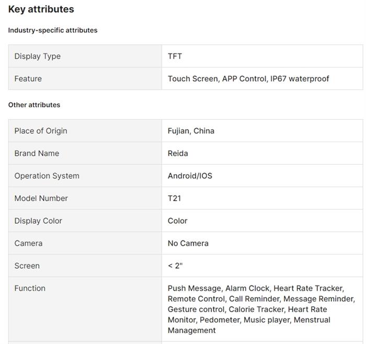Image resolution: width=366 pixels, height=344 pixels.
Task: Select the Push Message function description text
Action: pos(261,309)
